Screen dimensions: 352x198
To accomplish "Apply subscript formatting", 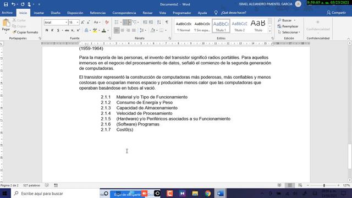I will click(x=73, y=30).
